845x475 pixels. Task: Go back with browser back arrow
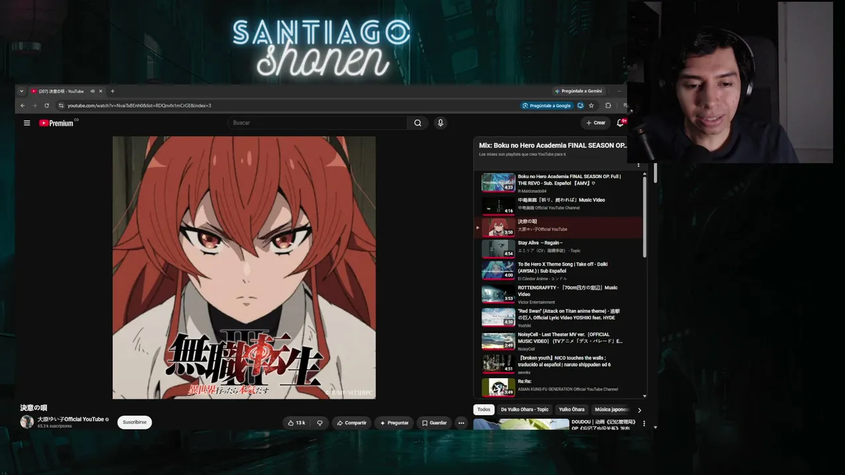[22, 106]
